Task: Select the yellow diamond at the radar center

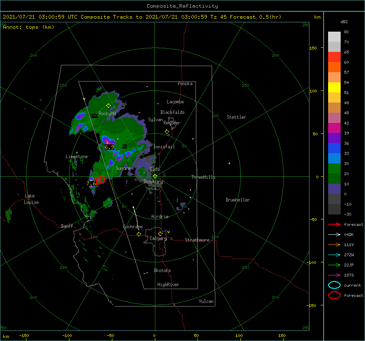Action: (155, 176)
